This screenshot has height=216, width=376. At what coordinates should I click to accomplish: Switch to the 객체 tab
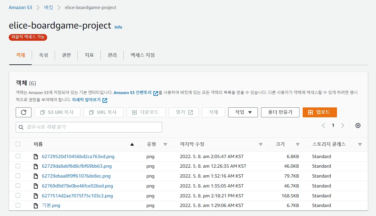(20, 55)
